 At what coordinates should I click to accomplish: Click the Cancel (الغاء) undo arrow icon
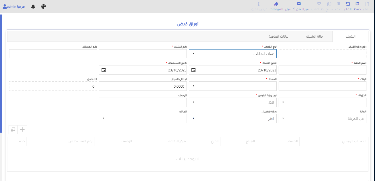pyautogui.click(x=348, y=4)
